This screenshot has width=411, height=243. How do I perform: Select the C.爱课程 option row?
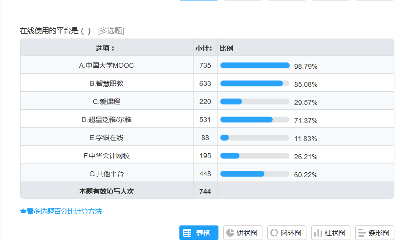(x=106, y=101)
